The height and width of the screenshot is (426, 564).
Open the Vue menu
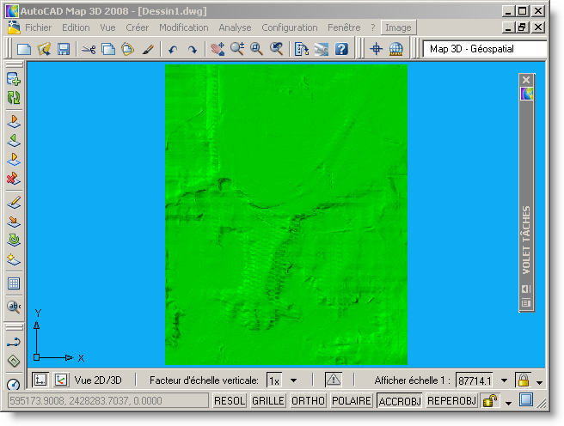coord(107,27)
